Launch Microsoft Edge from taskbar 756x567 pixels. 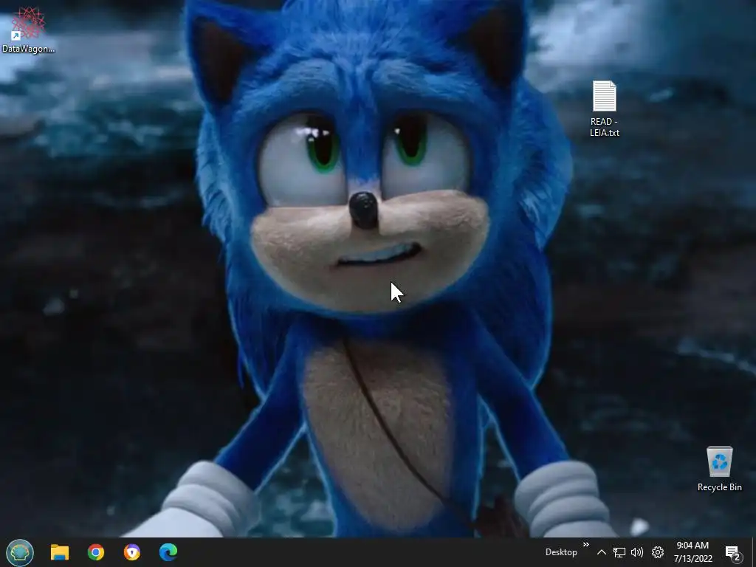click(168, 552)
